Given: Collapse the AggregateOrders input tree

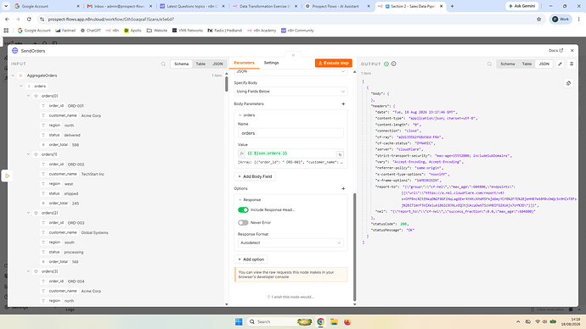Looking at the screenshot, I should (13, 75).
